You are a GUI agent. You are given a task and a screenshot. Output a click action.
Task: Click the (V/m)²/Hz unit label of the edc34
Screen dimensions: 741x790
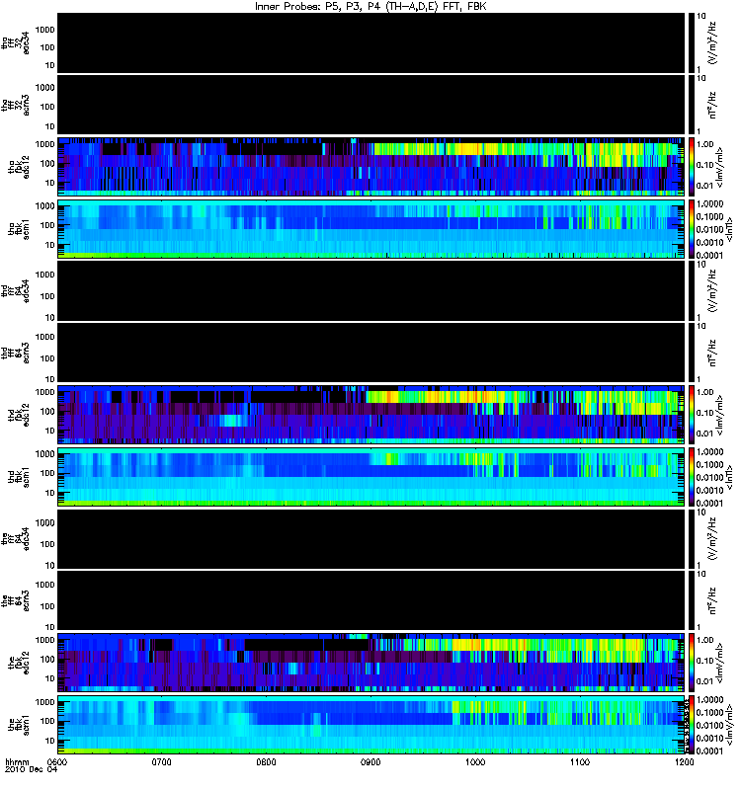(713, 538)
